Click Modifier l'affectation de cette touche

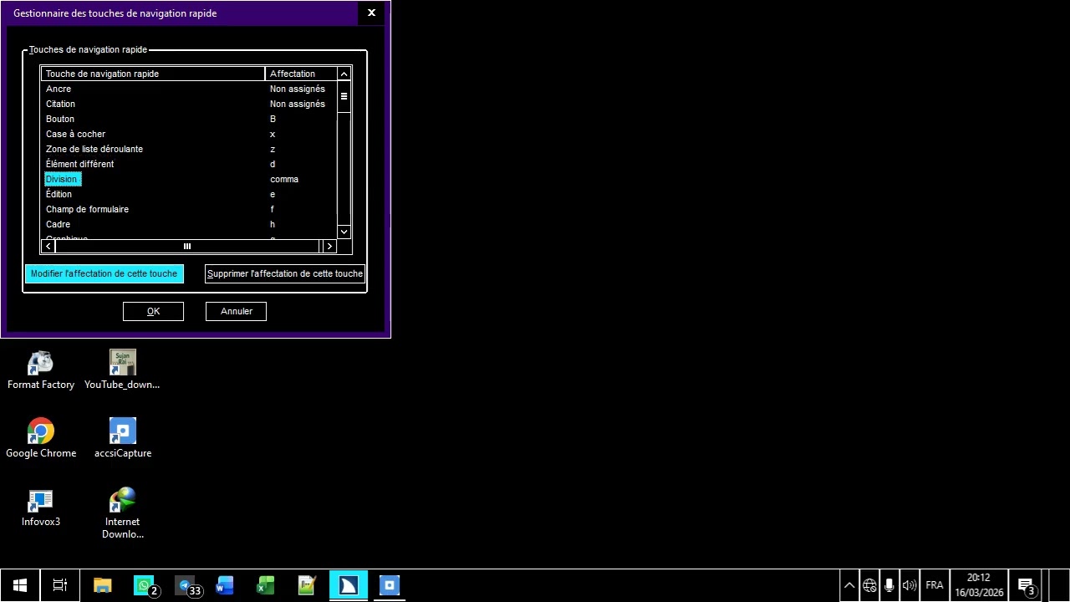tap(104, 273)
